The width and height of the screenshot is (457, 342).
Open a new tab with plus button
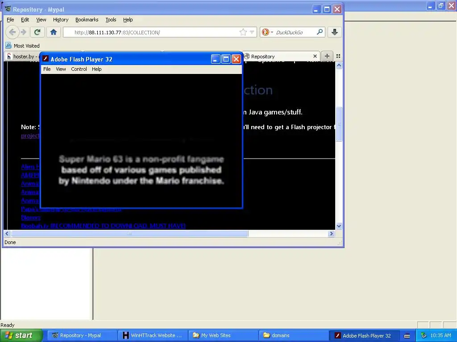pos(327,56)
